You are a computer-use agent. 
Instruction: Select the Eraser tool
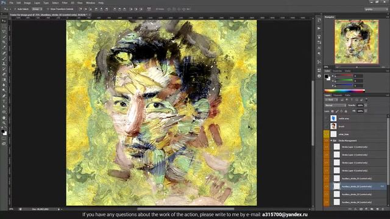pyautogui.click(x=4, y=74)
